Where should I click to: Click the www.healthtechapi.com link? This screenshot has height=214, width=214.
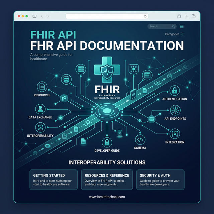coord(107,197)
